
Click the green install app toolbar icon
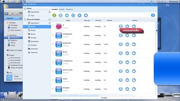pyautogui.click(x=54, y=15)
